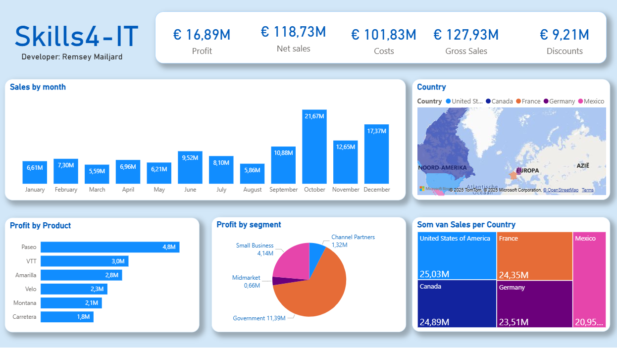Viewport: 617px width, 348px height.
Task: Select the Canada legend marker above the map
Action: point(488,101)
